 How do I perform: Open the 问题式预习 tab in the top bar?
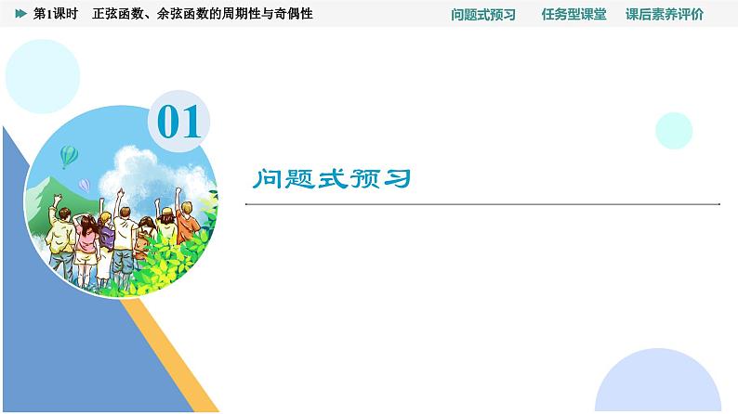(482, 14)
